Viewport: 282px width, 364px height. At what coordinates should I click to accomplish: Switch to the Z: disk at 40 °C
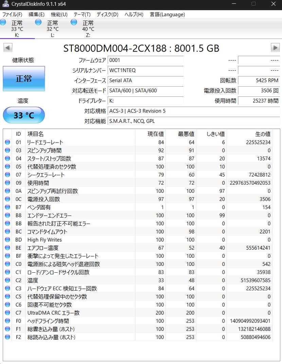coord(88,29)
